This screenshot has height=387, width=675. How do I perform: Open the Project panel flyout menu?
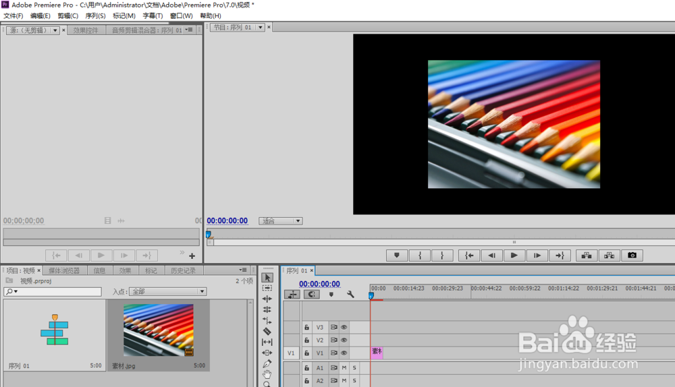(243, 270)
